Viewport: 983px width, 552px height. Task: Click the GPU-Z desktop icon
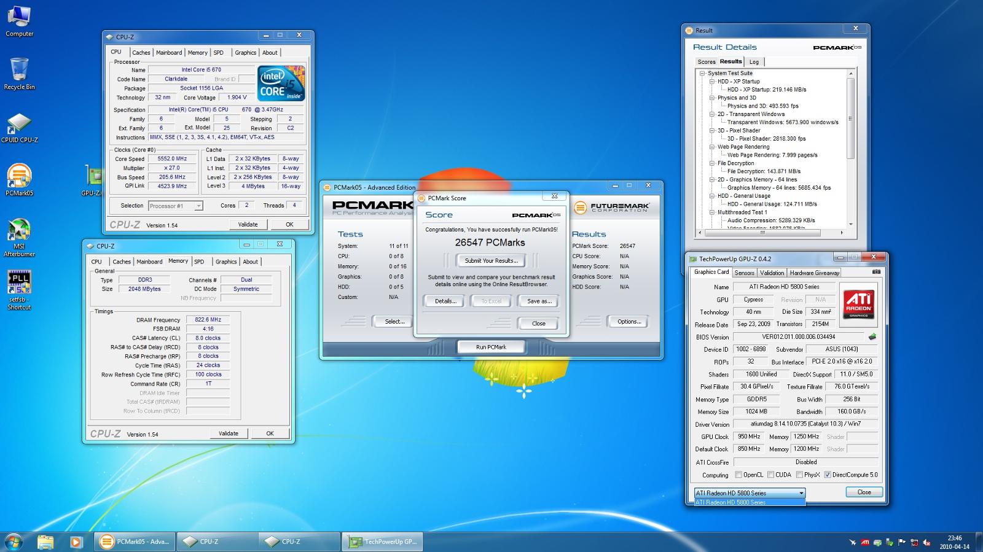coord(93,181)
